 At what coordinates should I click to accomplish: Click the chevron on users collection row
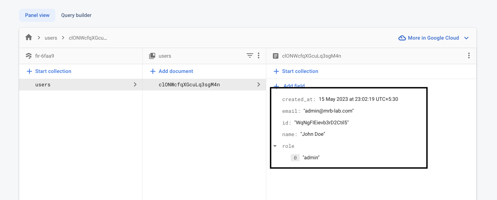[x=135, y=85]
